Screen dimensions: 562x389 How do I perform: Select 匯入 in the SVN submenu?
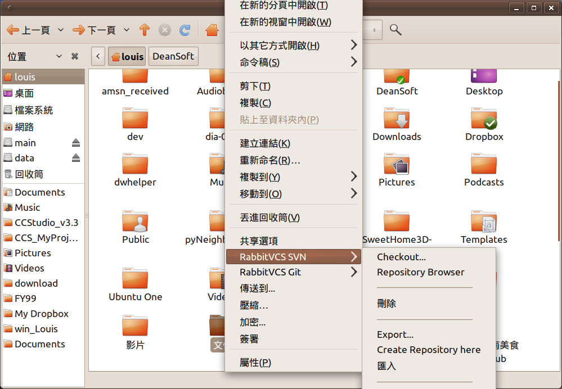[x=429, y=366]
